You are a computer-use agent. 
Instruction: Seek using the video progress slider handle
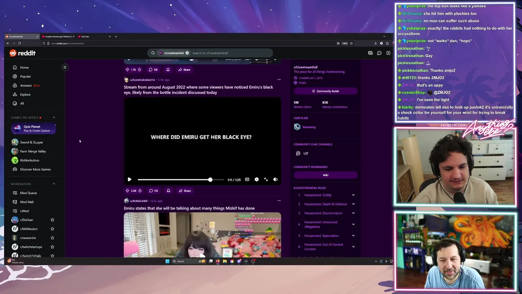(x=210, y=180)
